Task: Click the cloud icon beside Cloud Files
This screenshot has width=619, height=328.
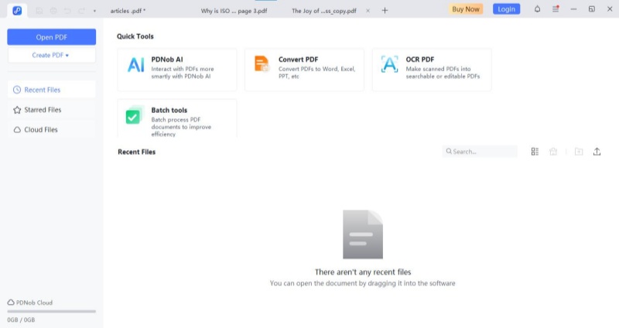Action: pos(17,129)
